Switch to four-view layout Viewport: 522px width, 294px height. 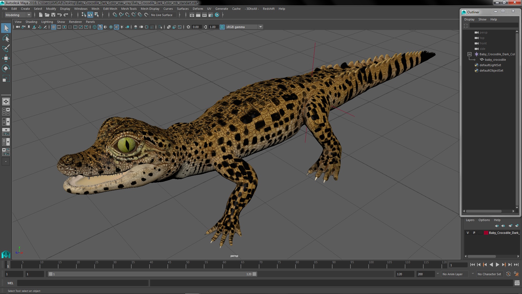[6, 112]
